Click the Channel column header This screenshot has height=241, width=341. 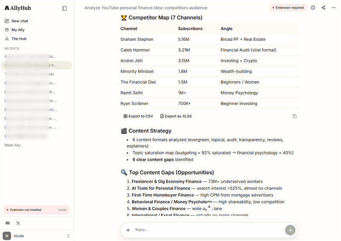(129, 29)
